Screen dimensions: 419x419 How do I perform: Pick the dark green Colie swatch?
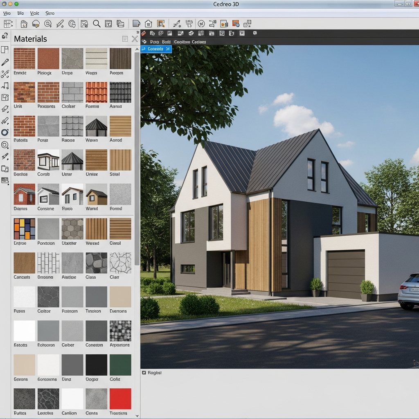click(x=120, y=365)
